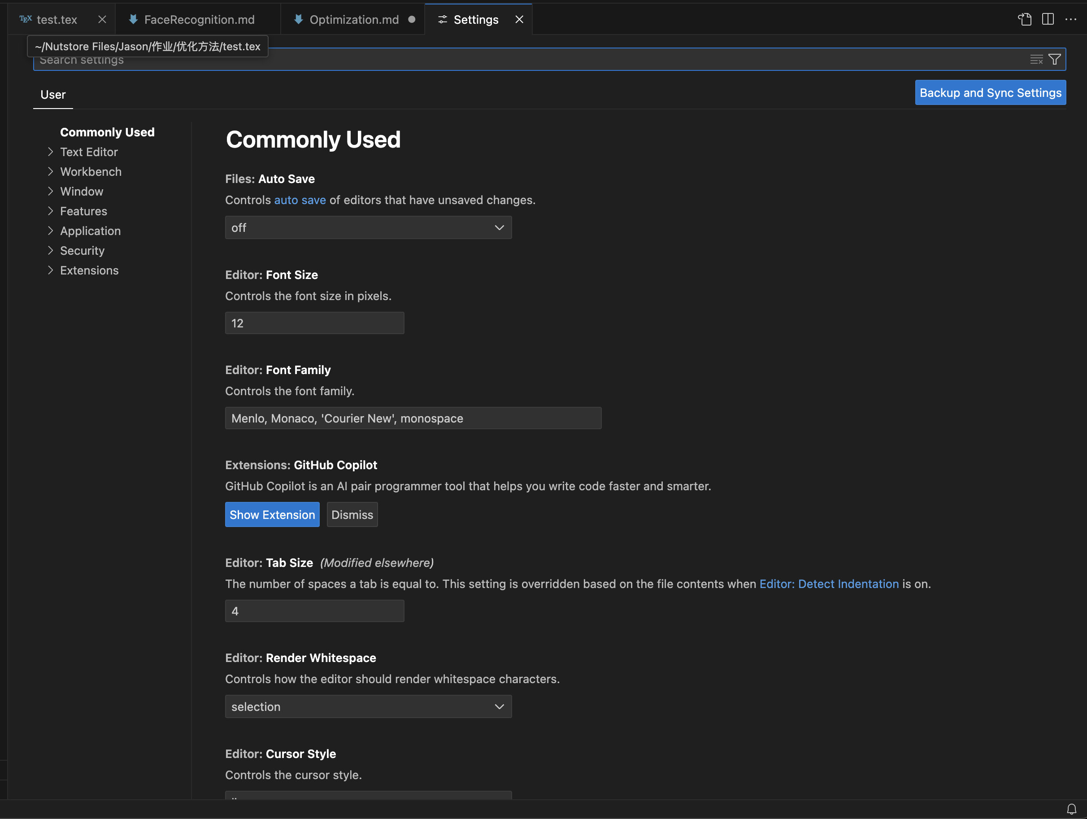Click the split editor right icon
Screen dimensions: 1087x819
1048,19
